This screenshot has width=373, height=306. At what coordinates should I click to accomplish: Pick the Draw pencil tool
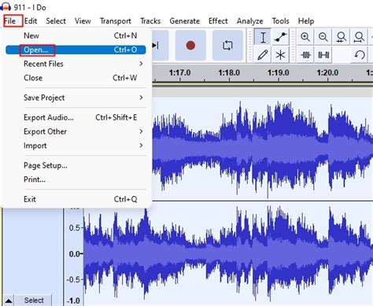point(263,55)
